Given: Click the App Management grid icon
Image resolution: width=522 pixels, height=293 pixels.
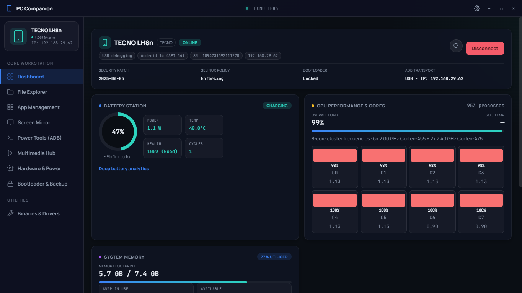Looking at the screenshot, I should (10, 107).
